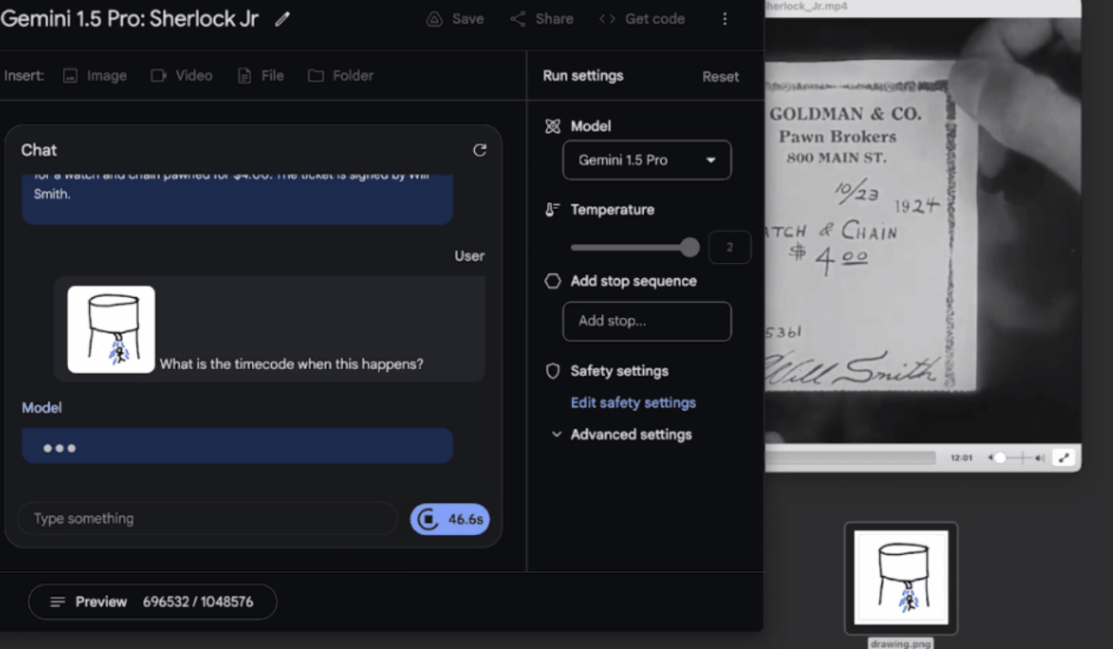Image resolution: width=1113 pixels, height=649 pixels.
Task: Select the drawing.png file thumbnail
Action: (x=901, y=577)
